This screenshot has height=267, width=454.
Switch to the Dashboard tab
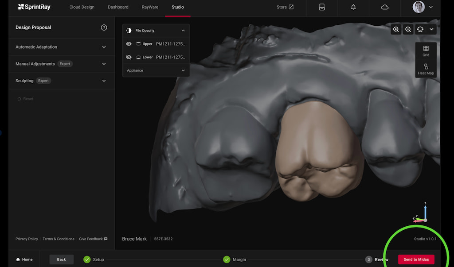pyautogui.click(x=118, y=7)
